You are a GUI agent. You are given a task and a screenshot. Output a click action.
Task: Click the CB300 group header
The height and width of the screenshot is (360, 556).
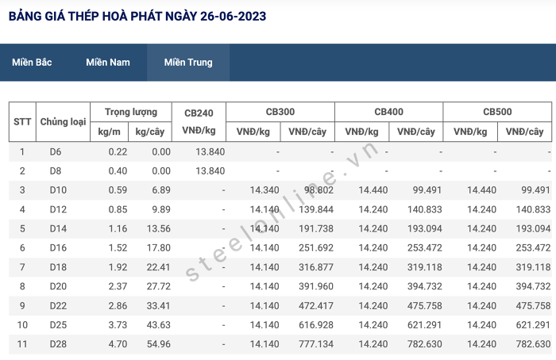[x=280, y=112]
